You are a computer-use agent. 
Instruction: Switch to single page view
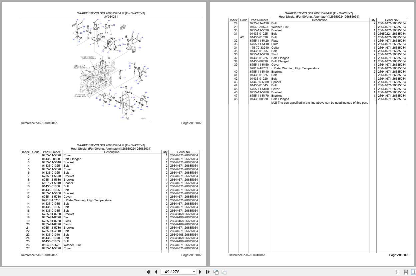point(398,272)
